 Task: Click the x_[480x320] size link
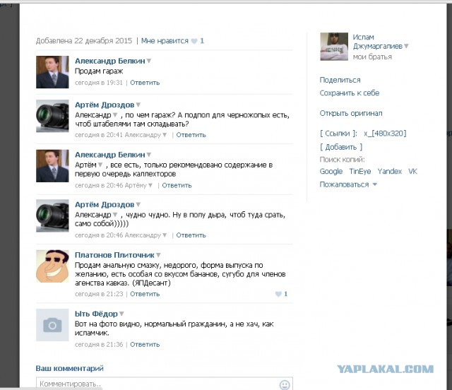[x=385, y=134]
